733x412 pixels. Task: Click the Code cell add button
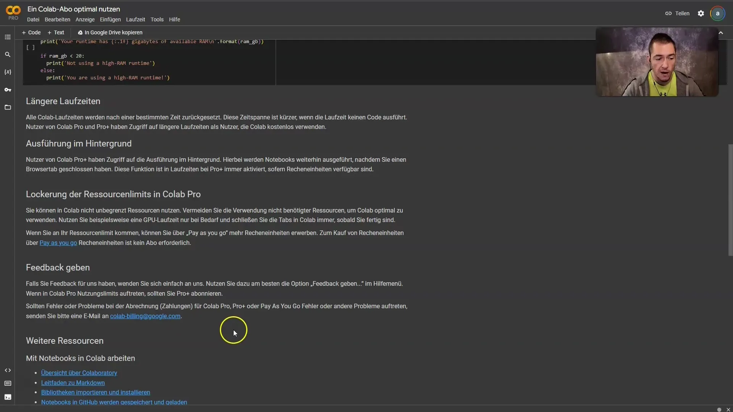click(31, 33)
